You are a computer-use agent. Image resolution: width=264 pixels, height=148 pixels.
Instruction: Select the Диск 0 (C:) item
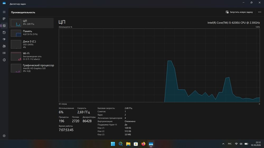(31, 44)
